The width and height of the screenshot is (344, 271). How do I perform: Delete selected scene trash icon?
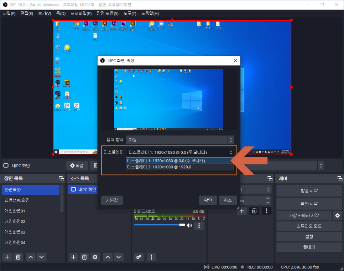click(x=18, y=257)
